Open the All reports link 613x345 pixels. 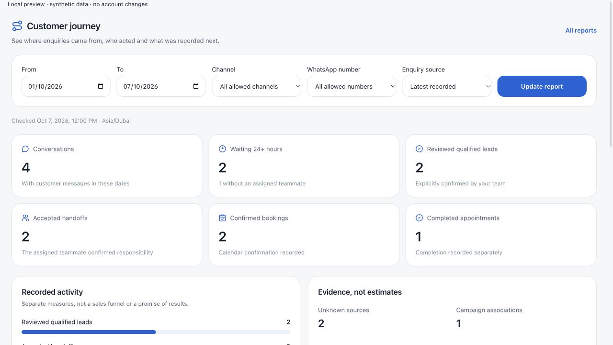click(x=581, y=30)
